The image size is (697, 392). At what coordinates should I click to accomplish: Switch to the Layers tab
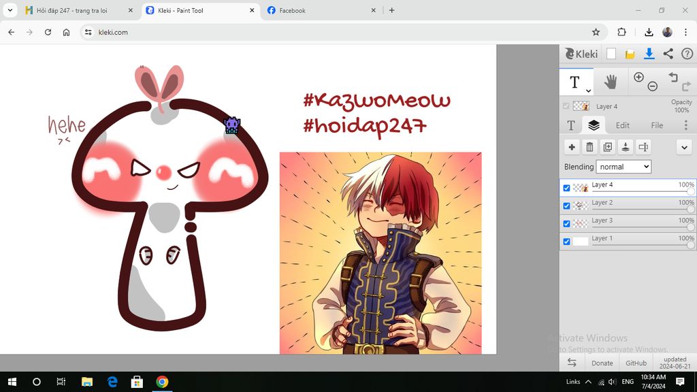tap(594, 125)
